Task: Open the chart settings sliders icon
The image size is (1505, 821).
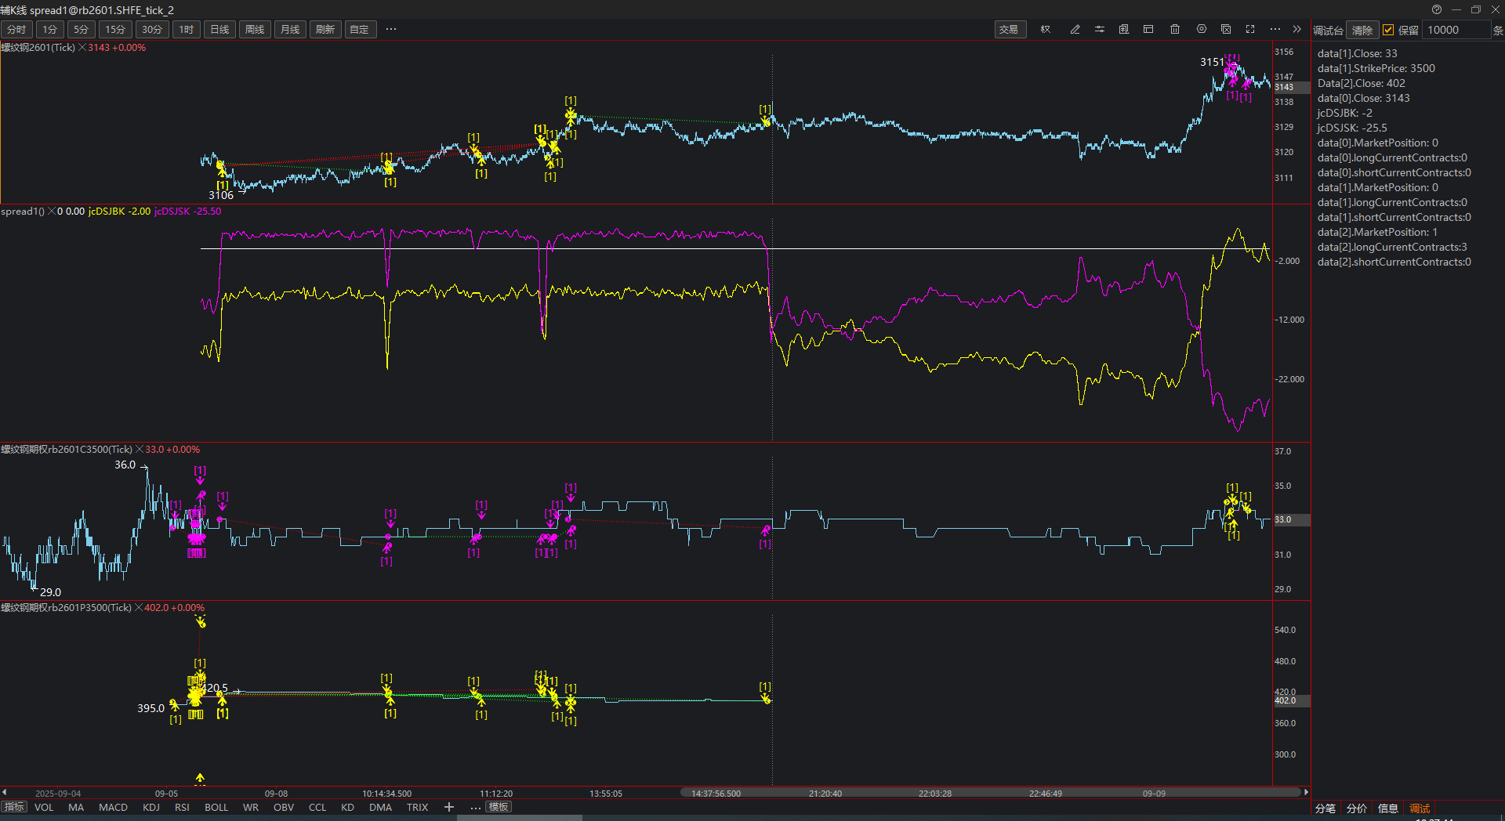Action: [x=1100, y=30]
